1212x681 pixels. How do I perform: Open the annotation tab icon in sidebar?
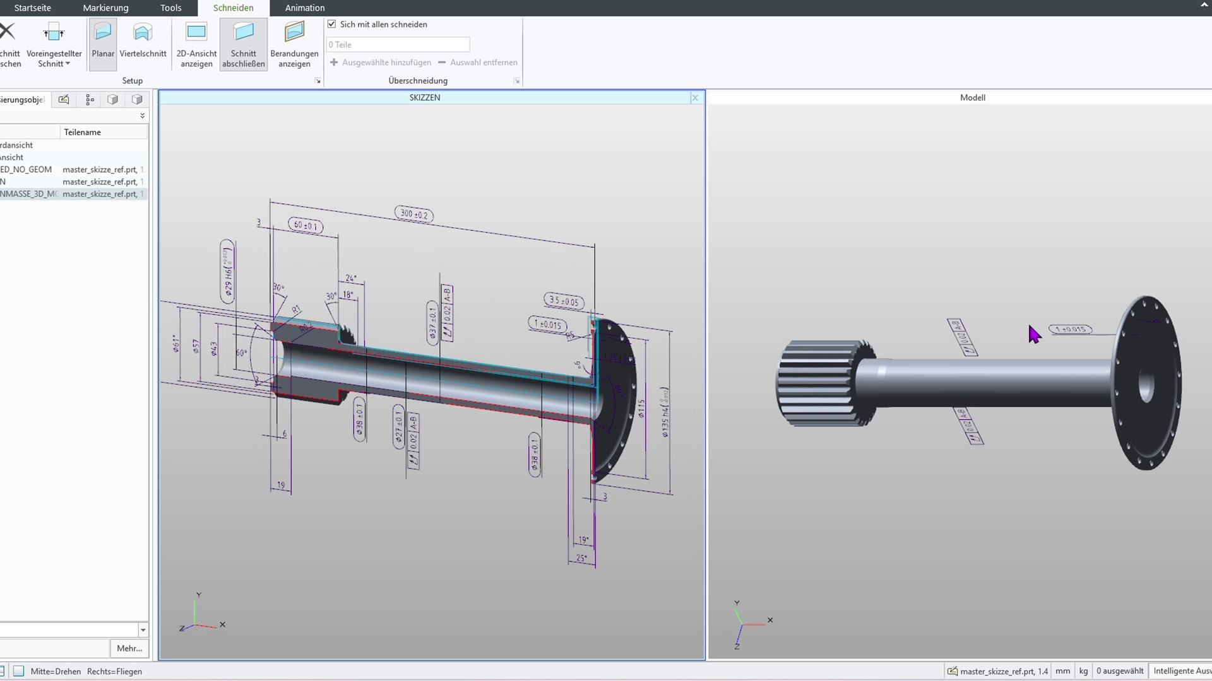[x=64, y=100]
